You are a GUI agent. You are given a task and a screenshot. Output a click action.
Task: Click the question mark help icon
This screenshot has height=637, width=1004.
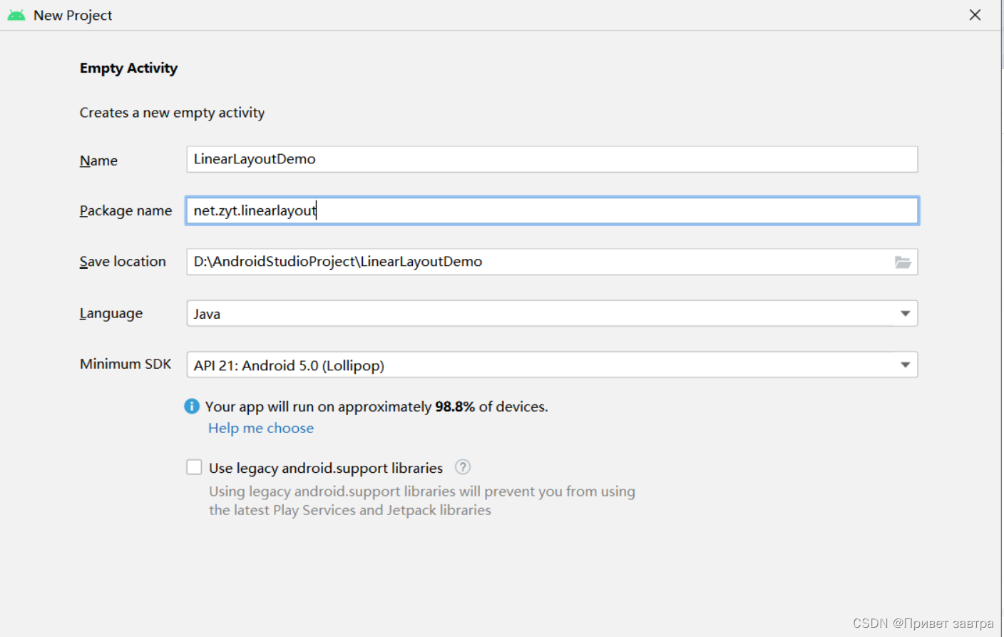pyautogui.click(x=463, y=467)
